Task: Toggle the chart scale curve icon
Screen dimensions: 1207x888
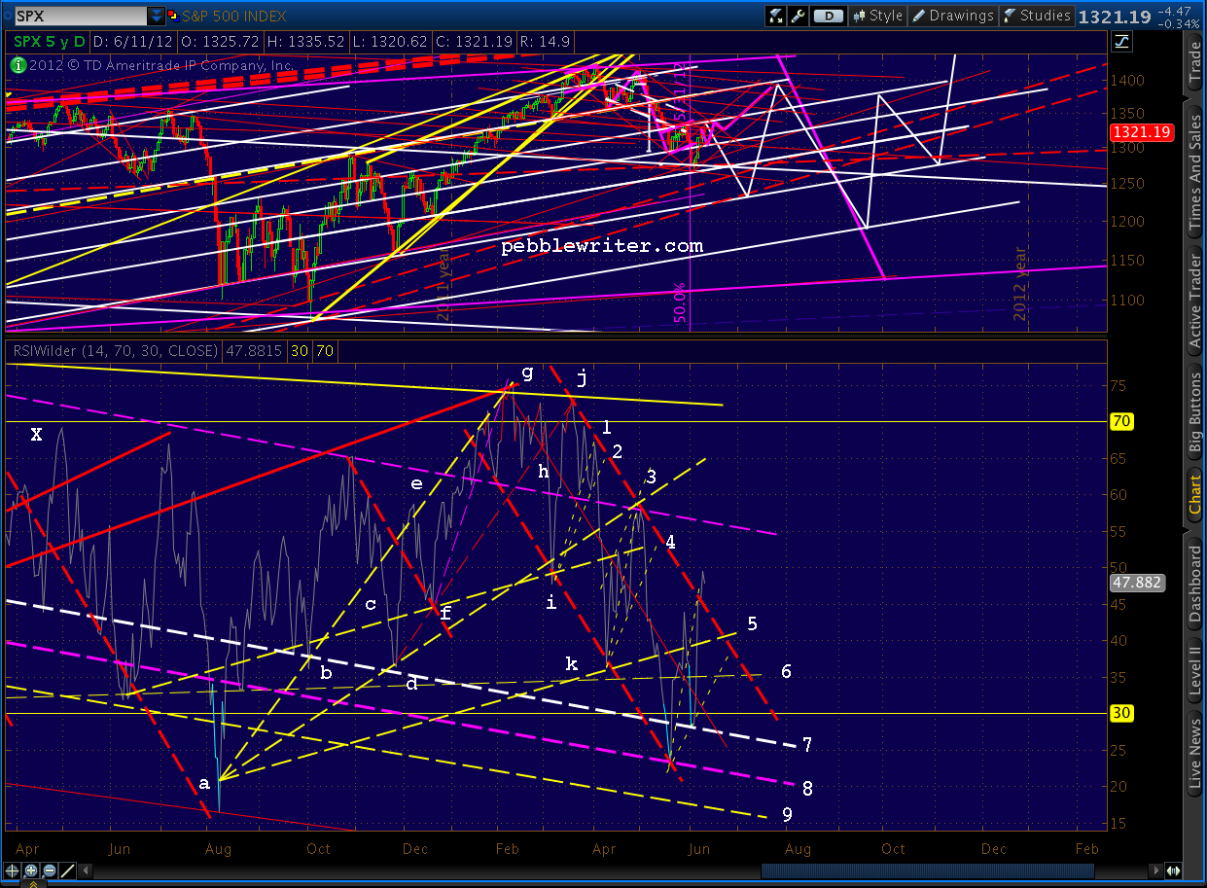Action: click(x=1121, y=41)
